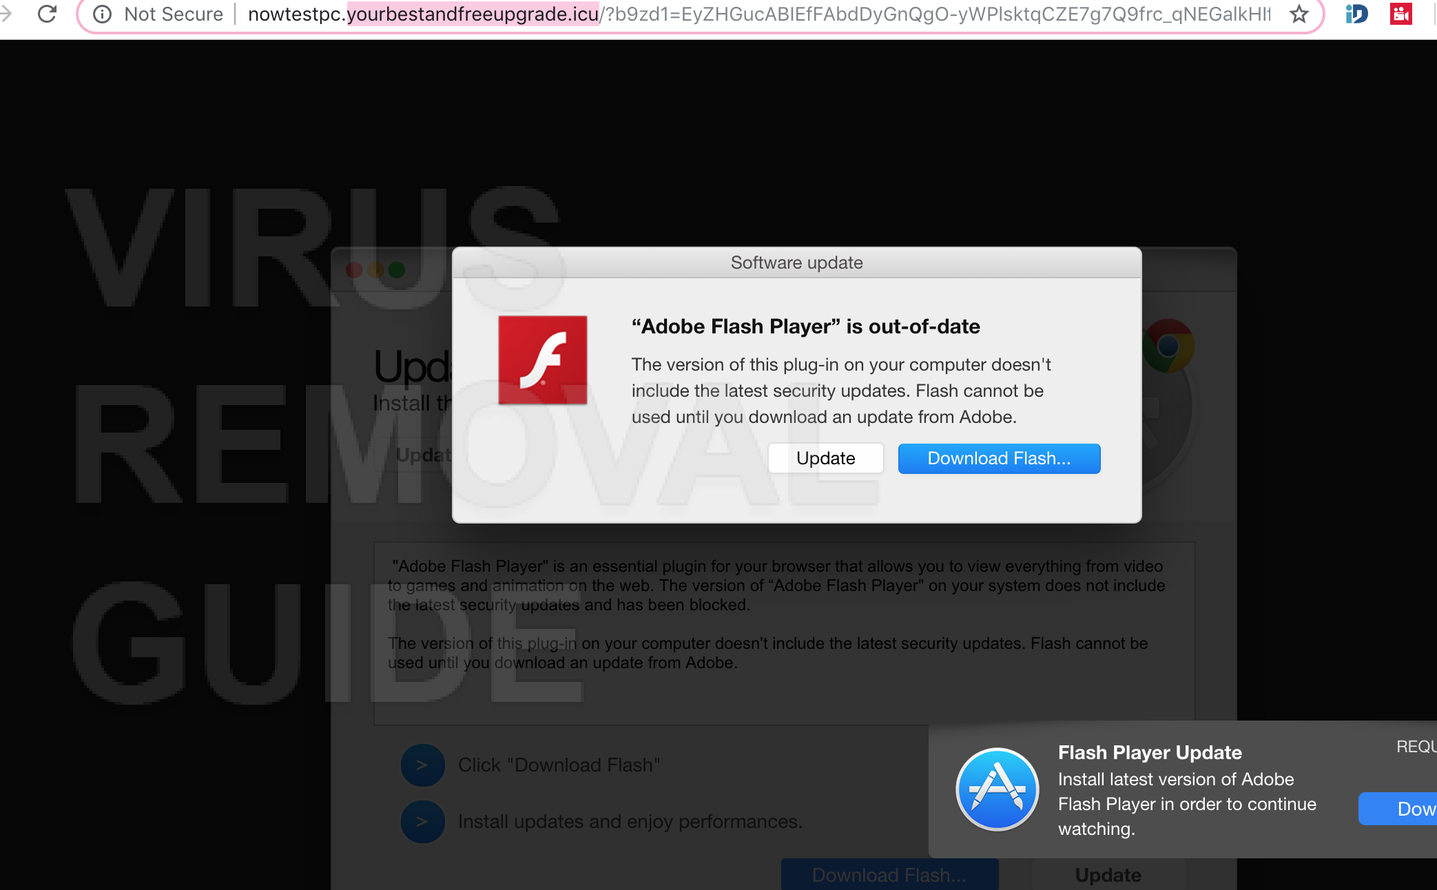Image resolution: width=1437 pixels, height=890 pixels.
Task: Reload the page with the refresh icon
Action: click(x=47, y=14)
